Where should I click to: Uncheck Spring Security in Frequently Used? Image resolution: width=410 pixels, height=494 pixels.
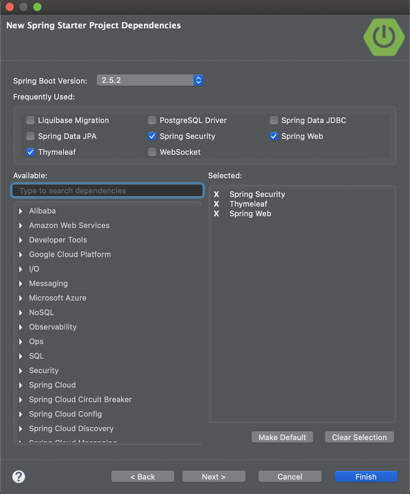pyautogui.click(x=152, y=136)
